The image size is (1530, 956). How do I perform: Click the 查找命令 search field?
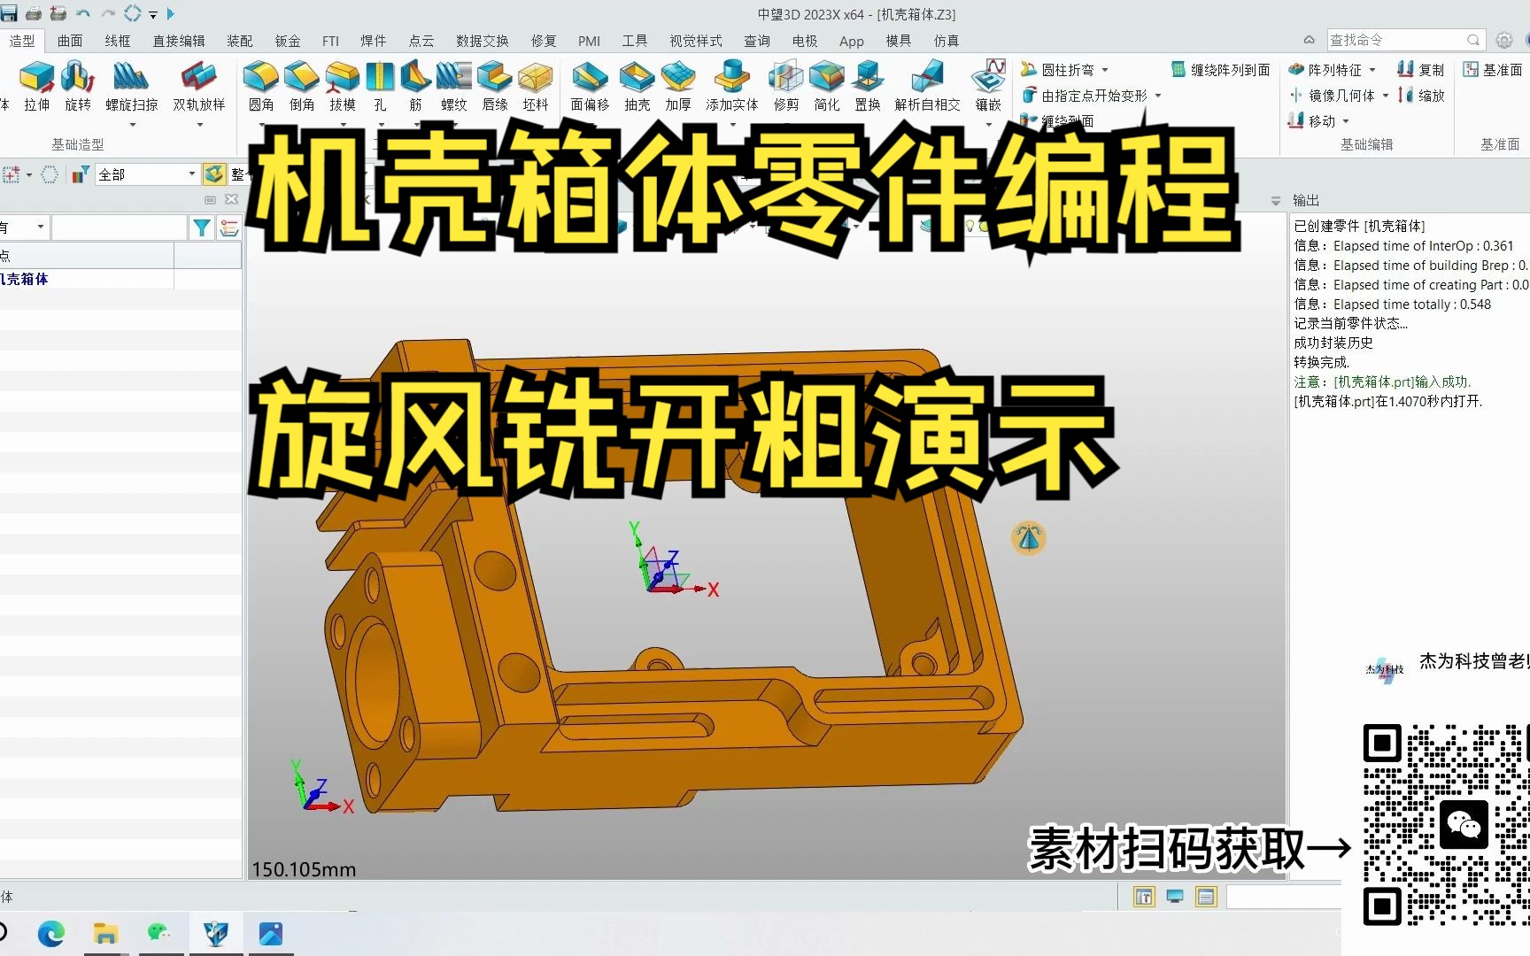(x=1405, y=40)
